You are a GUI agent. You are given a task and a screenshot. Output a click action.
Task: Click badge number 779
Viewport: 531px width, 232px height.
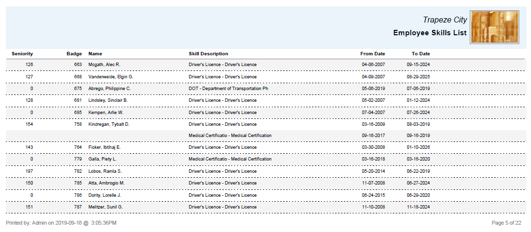click(78, 159)
